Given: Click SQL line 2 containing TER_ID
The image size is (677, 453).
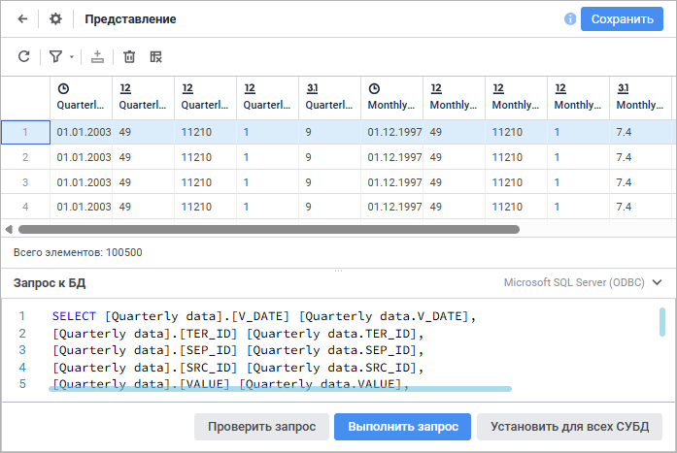Looking at the screenshot, I should click(x=238, y=333).
